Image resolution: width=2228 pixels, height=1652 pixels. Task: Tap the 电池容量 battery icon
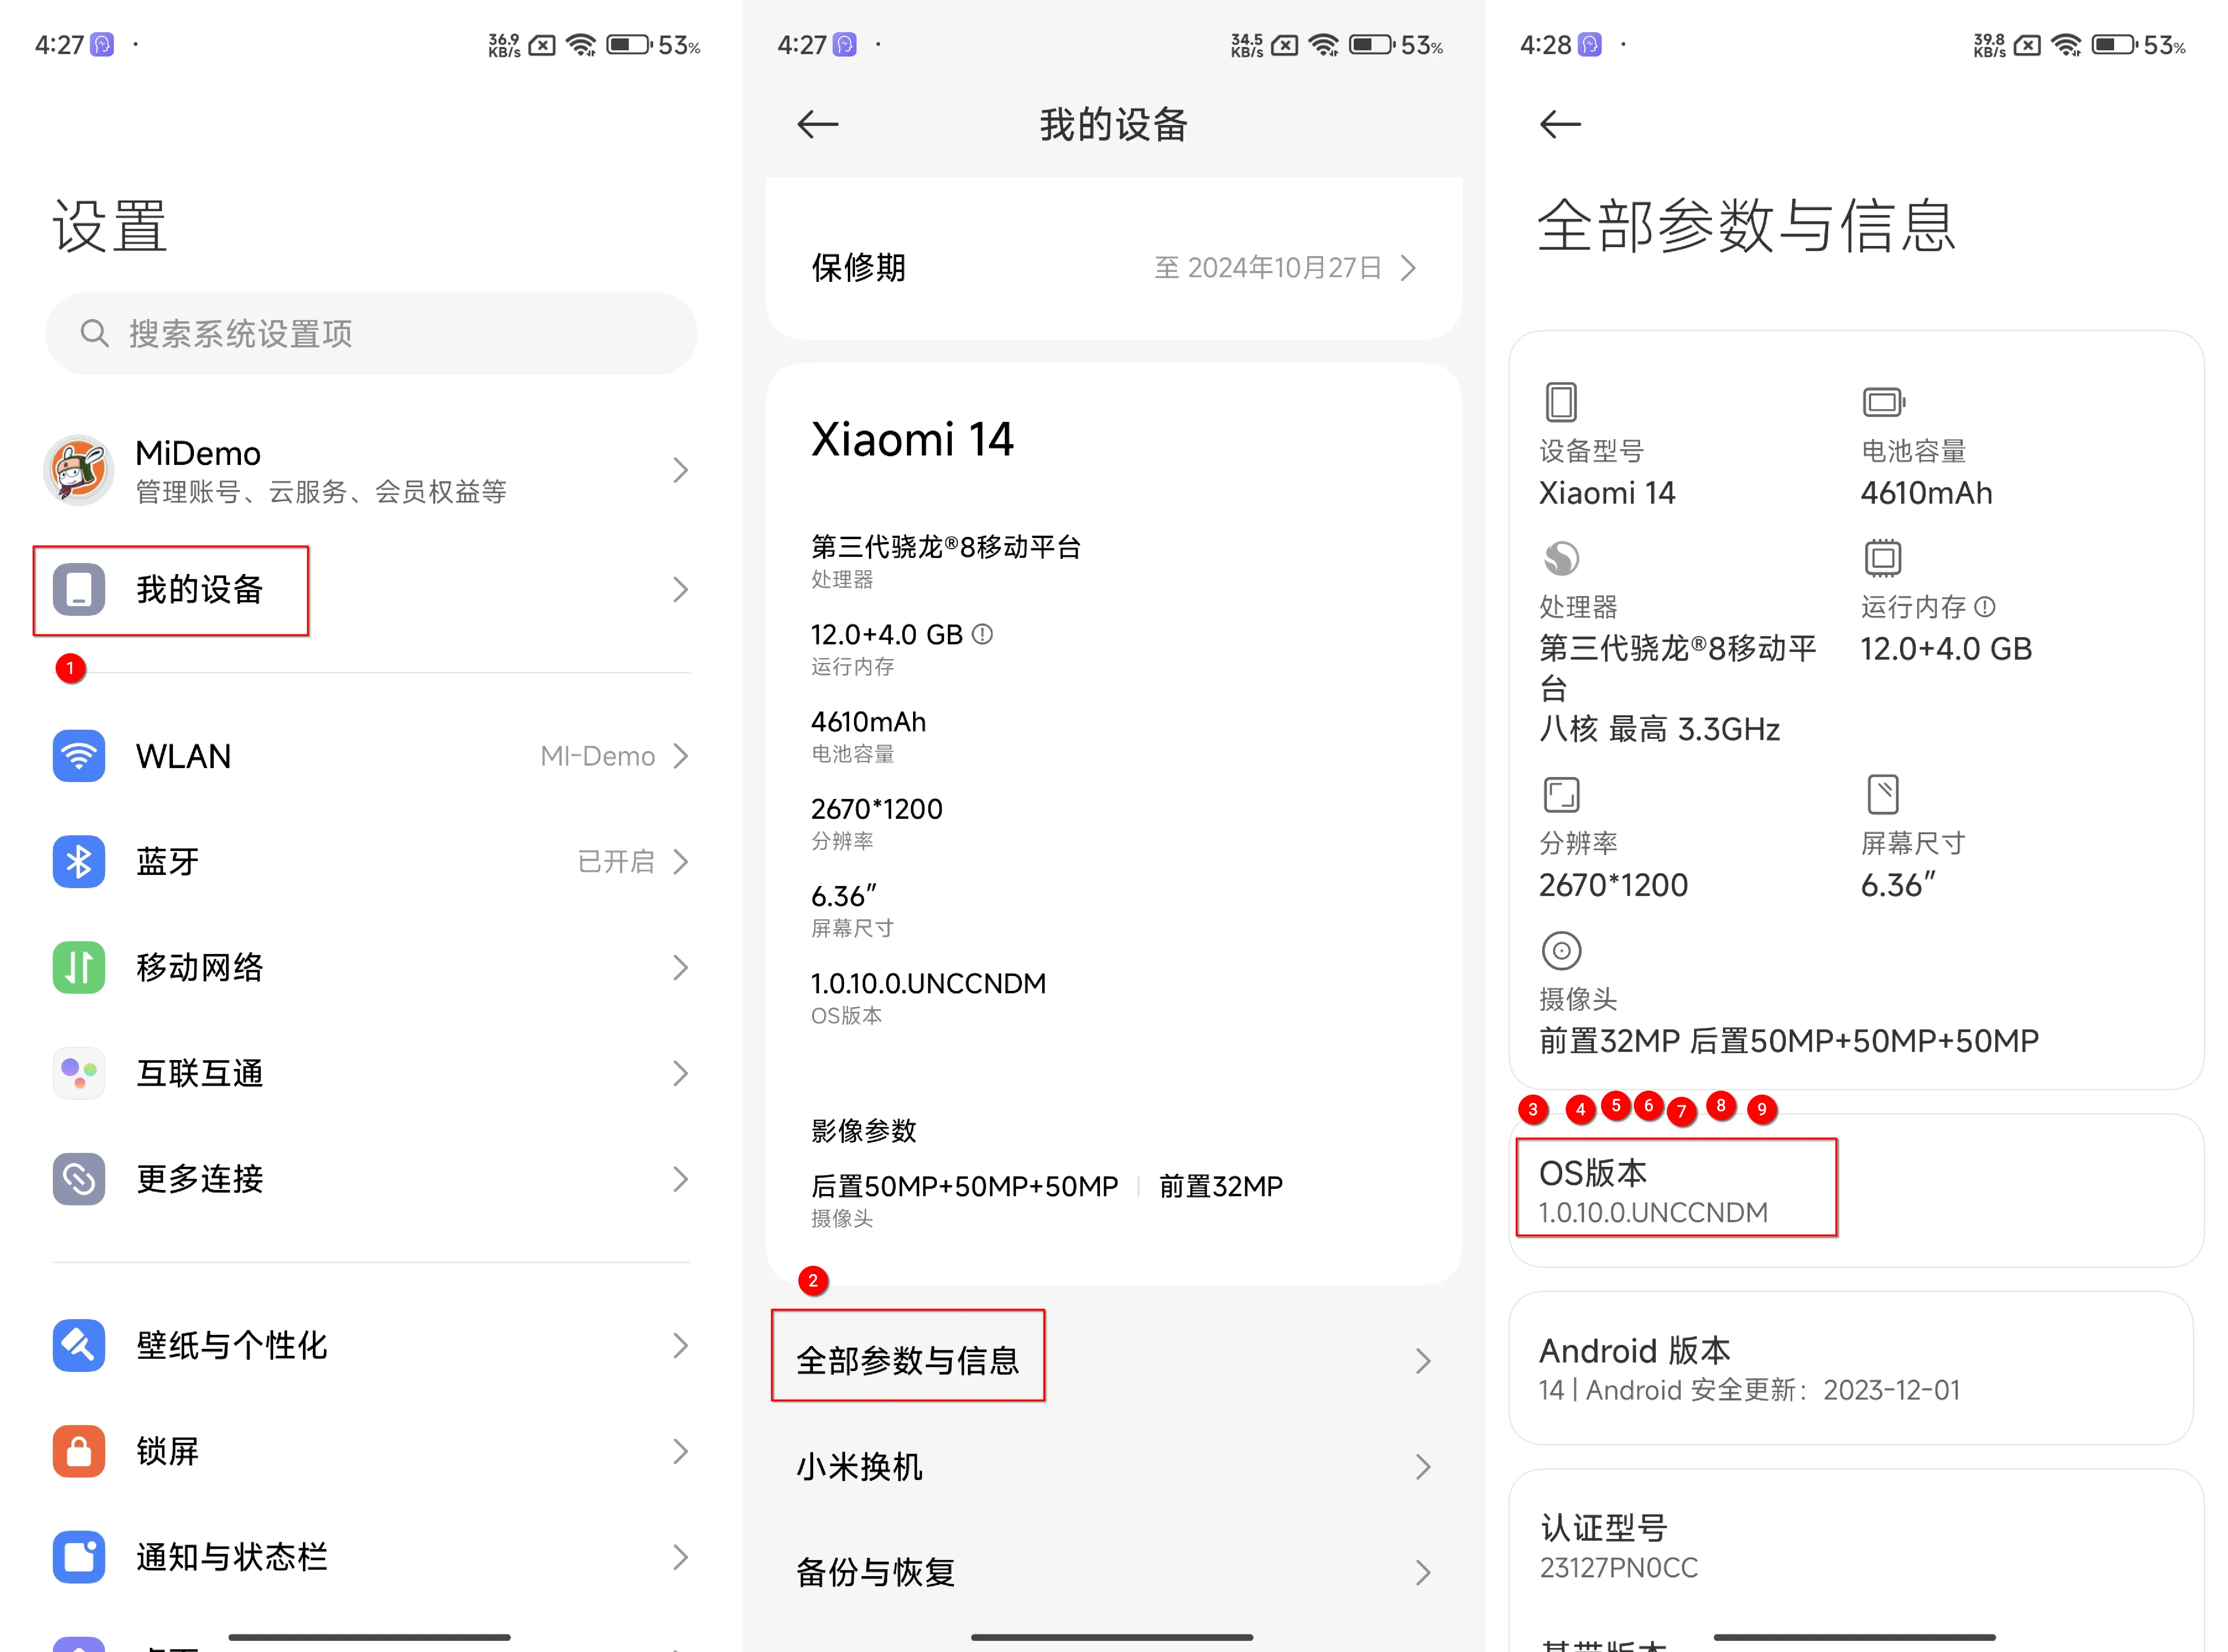click(1884, 402)
